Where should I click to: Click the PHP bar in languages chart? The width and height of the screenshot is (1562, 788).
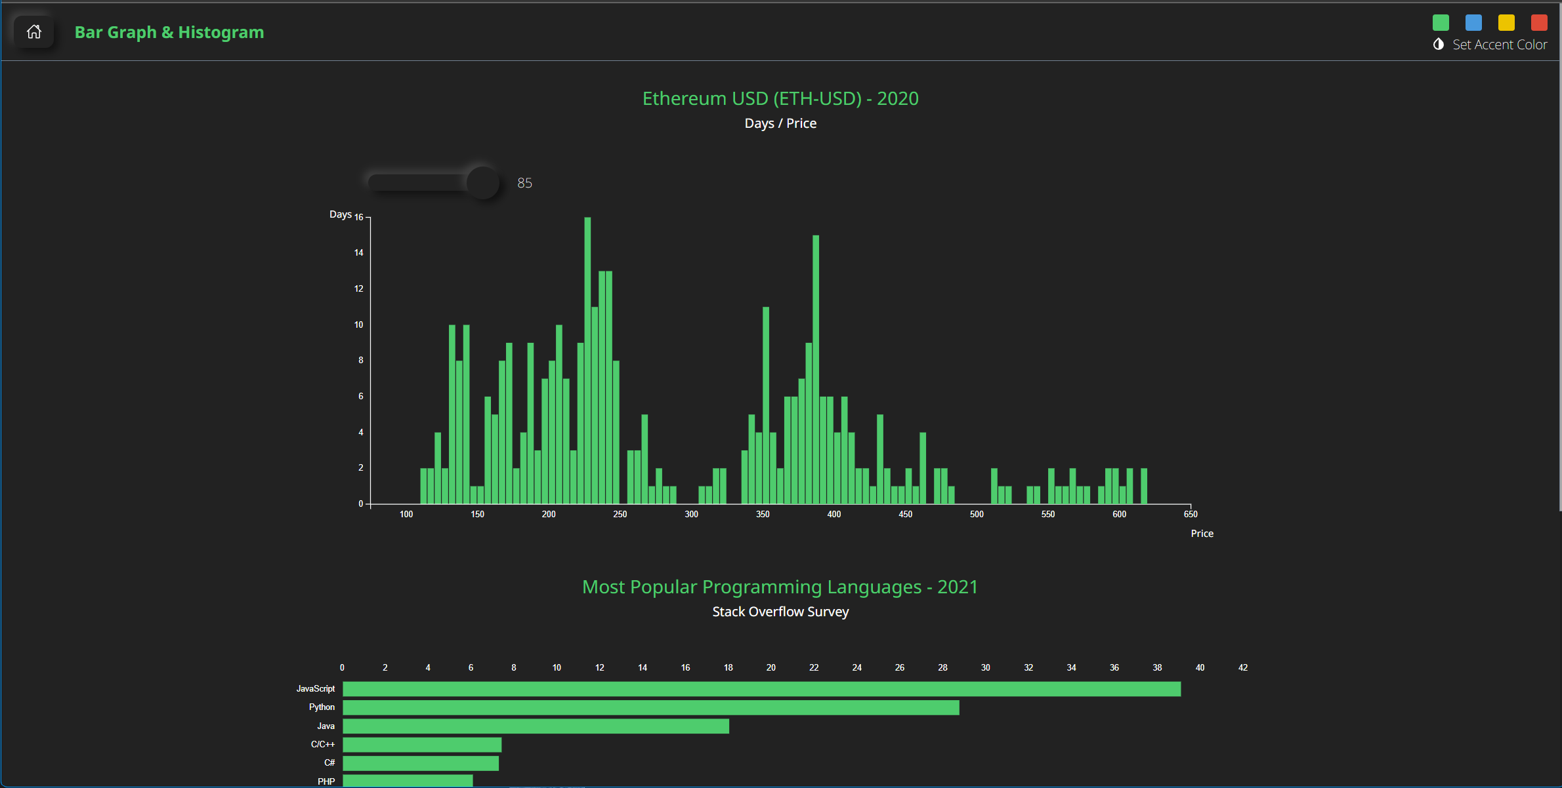tap(408, 781)
